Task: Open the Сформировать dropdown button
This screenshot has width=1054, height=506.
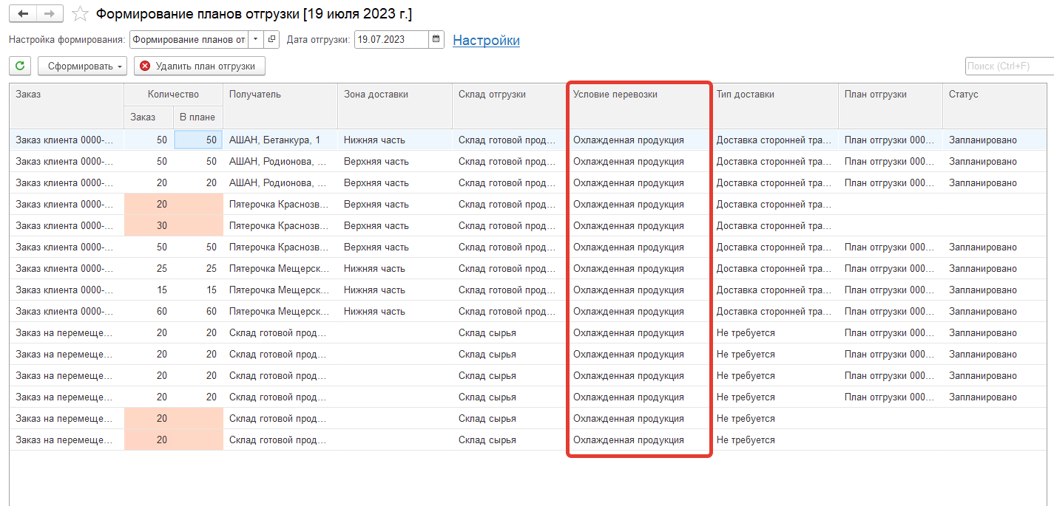Action: [x=82, y=66]
